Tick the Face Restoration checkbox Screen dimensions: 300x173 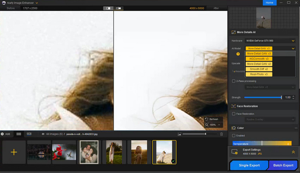click(x=234, y=114)
